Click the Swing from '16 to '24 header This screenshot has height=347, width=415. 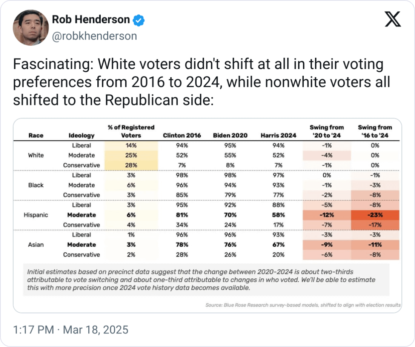pos(375,131)
